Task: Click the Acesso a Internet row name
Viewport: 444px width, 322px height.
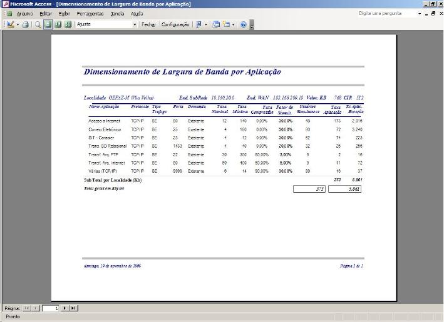Action: pyautogui.click(x=104, y=121)
